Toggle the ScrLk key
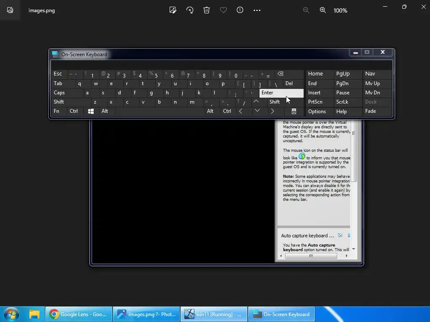The width and height of the screenshot is (430, 322). pos(348,102)
